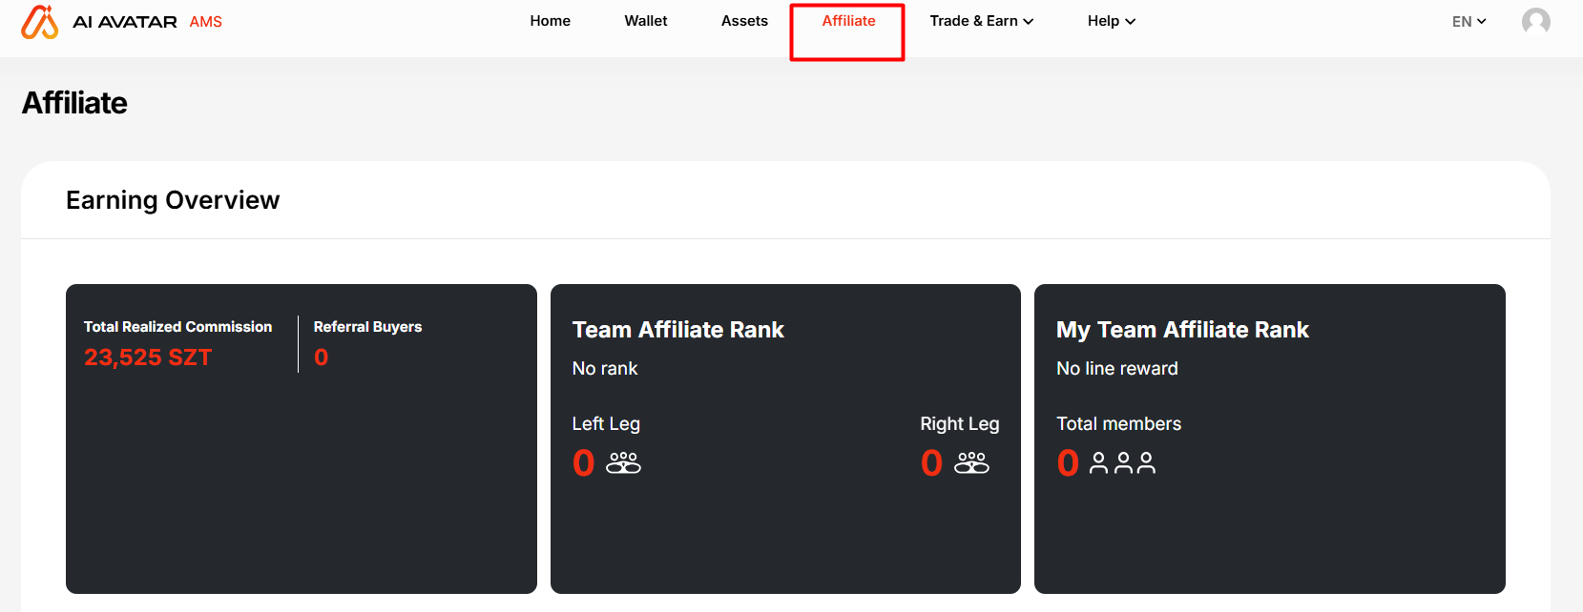
Task: Click the Right Leg group icon
Action: click(972, 462)
